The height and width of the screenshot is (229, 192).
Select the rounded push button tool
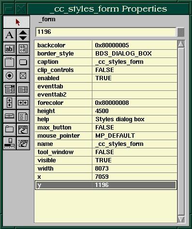[x=23, y=62]
